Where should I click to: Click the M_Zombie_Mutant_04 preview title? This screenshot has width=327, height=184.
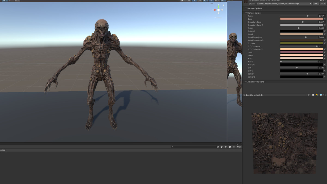[253, 95]
